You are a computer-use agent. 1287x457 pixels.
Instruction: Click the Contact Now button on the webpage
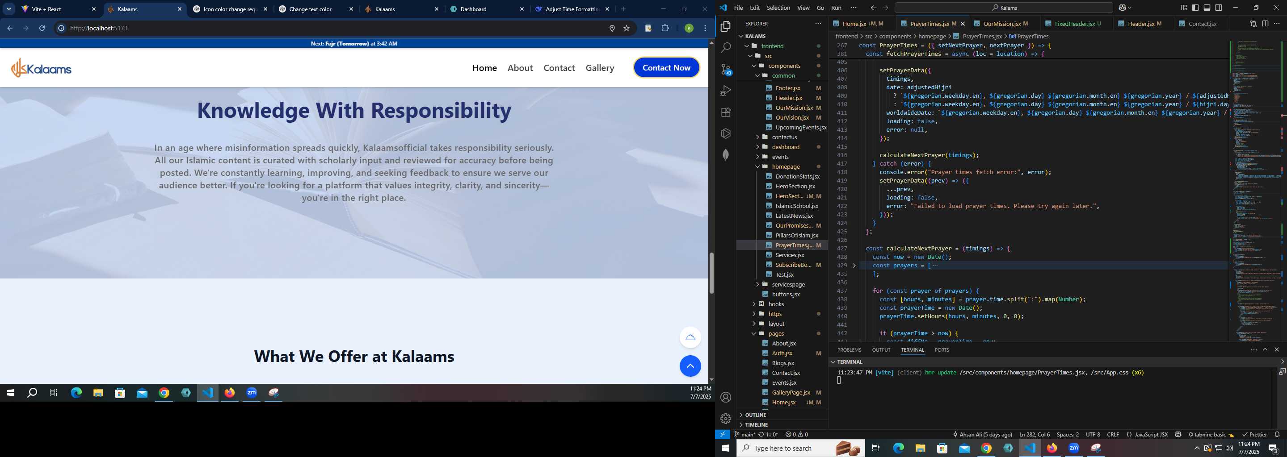[x=666, y=68]
